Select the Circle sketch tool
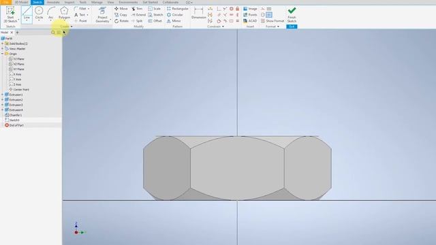Viewport: 436px width, 245px height. point(39,13)
